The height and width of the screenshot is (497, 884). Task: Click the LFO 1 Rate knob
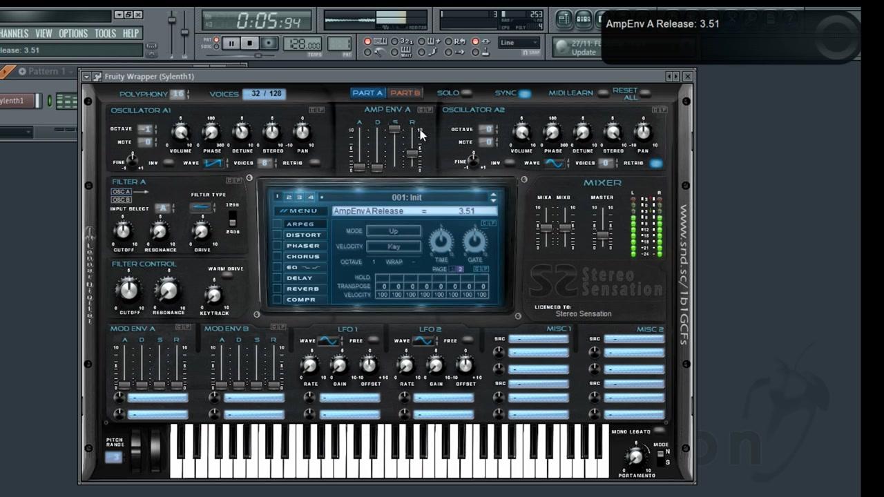[x=309, y=365]
